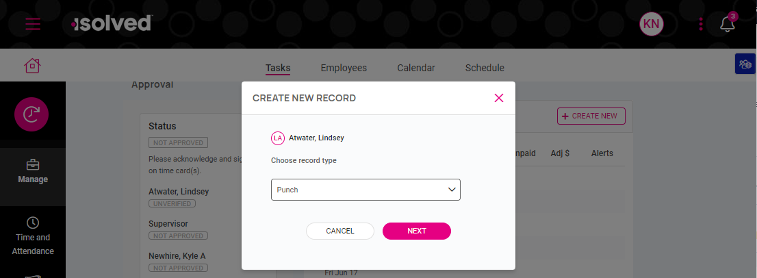Open Manage with the briefcase icon
Screen dimensions: 757x278
(x=33, y=172)
